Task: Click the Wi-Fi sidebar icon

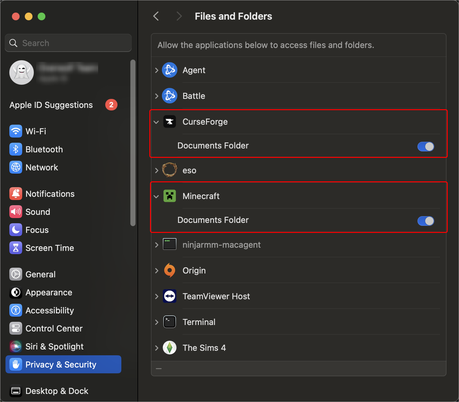Action: (16, 131)
